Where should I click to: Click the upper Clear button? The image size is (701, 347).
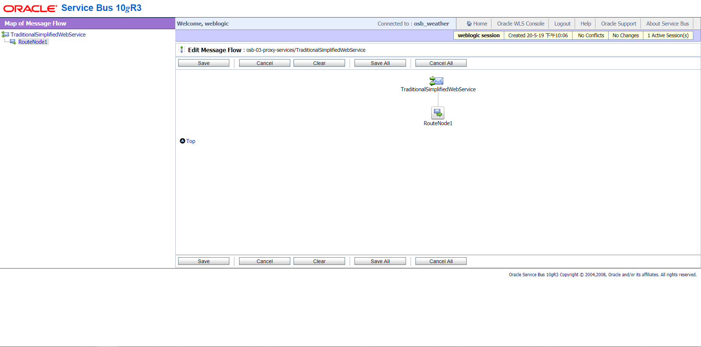pyautogui.click(x=319, y=63)
